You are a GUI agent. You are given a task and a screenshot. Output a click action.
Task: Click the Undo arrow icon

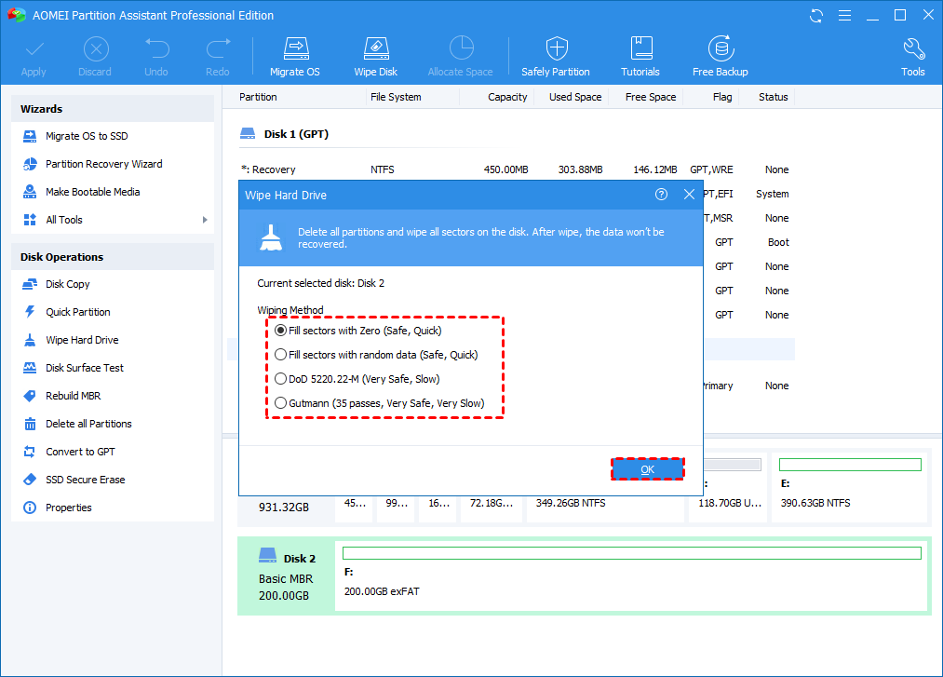point(156,49)
